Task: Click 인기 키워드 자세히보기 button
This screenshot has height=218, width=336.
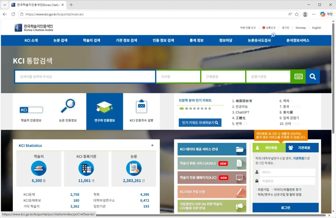Action: pos(200,123)
